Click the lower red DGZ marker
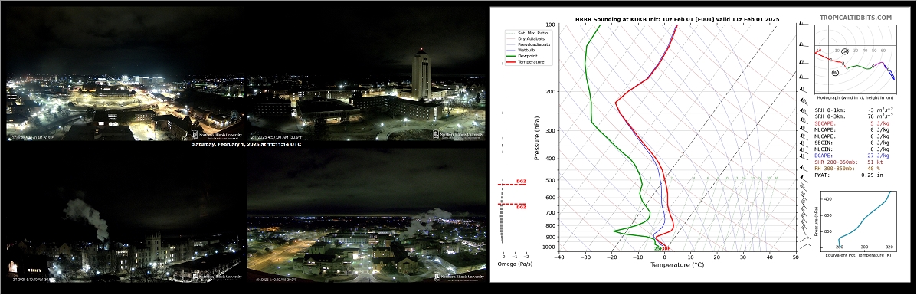This screenshot has height=295, width=917. (513, 205)
